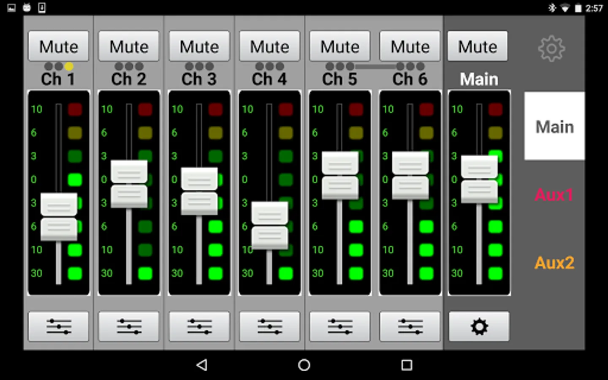Open Ch 3 channel settings sliders icon
The width and height of the screenshot is (608, 380).
(x=199, y=326)
